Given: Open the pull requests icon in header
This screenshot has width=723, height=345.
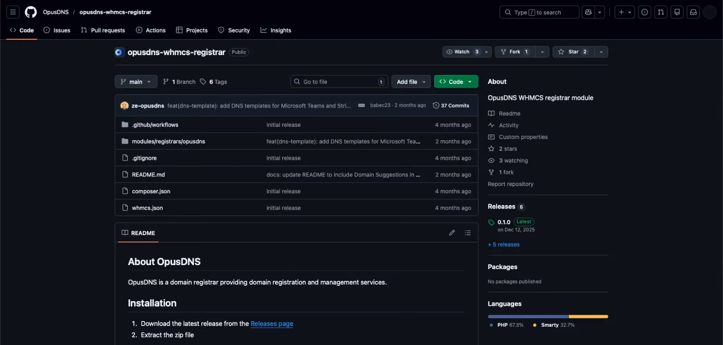Looking at the screenshot, I should pyautogui.click(x=661, y=12).
